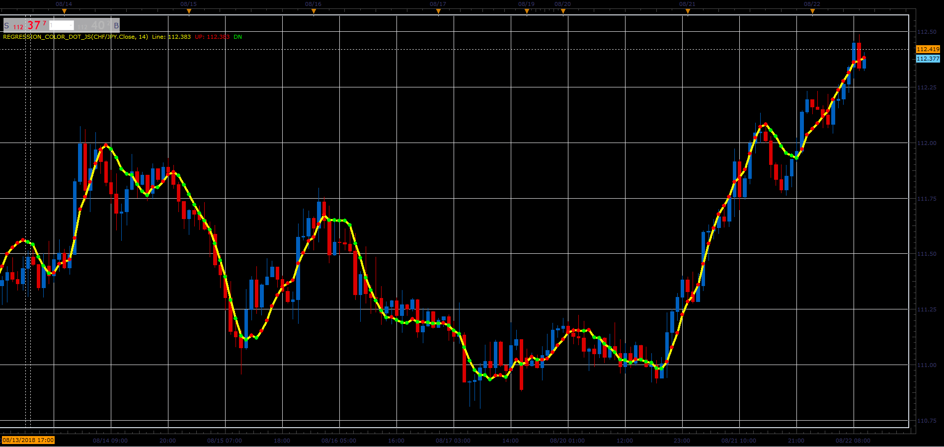This screenshot has height=447, width=944.
Task: Click the 08/21 day separator triangle marker
Action: click(688, 11)
